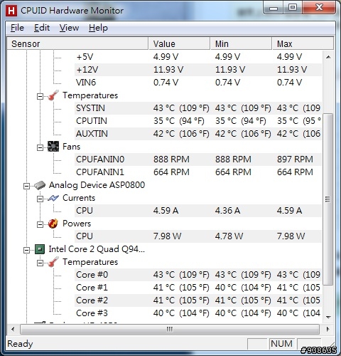341x356 pixels.
Task: Select the Core #3 temperature row
Action: click(198, 313)
